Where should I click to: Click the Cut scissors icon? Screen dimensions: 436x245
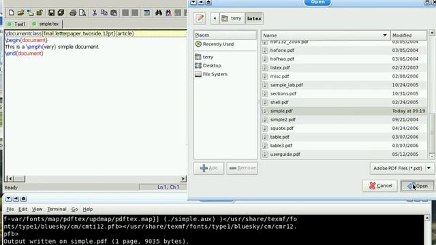(95, 12)
